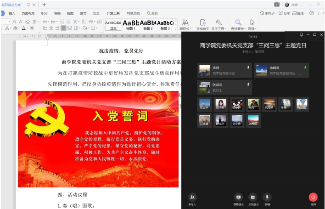Toggle 徐晓亮's green microphone icon
Image resolution: width=325 pixels, height=209 pixels.
305,68
